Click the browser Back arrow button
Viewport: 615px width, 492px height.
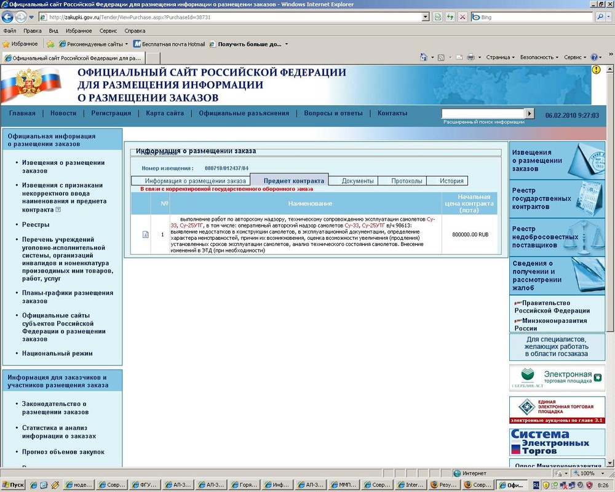pyautogui.click(x=7, y=17)
